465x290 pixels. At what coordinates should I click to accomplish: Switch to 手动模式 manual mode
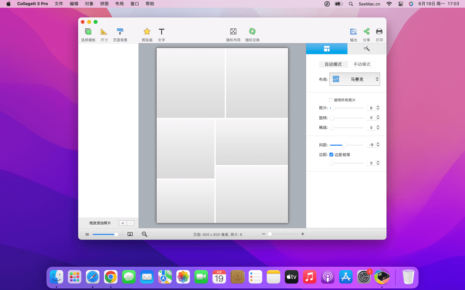pyautogui.click(x=362, y=64)
